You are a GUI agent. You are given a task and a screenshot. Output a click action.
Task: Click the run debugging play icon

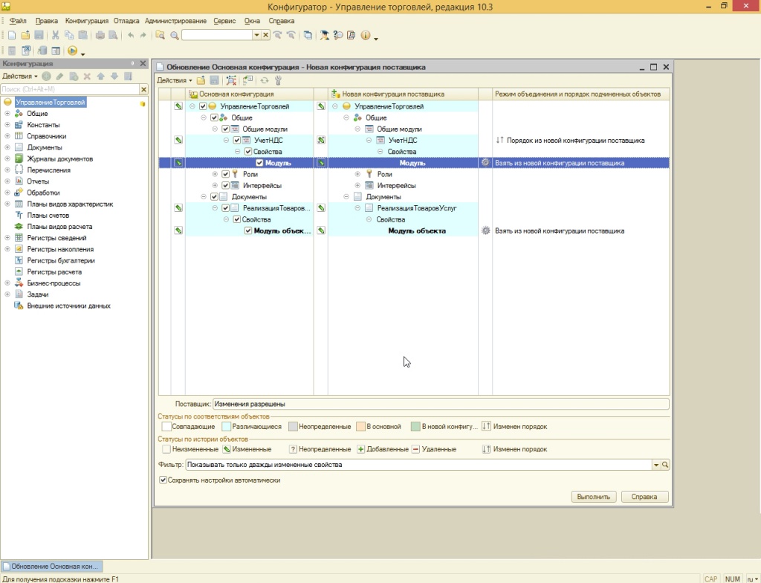tap(72, 51)
